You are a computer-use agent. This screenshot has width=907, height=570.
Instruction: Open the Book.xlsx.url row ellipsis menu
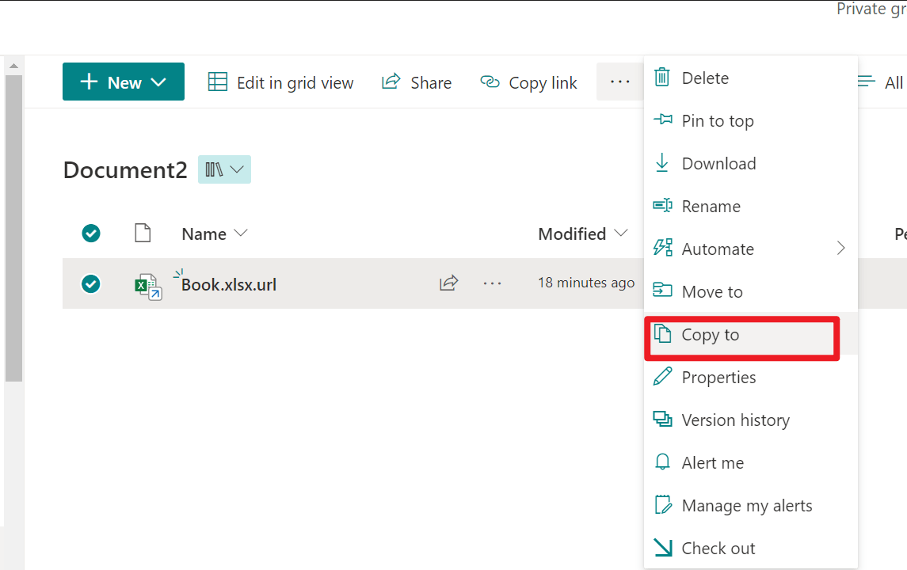(x=492, y=283)
